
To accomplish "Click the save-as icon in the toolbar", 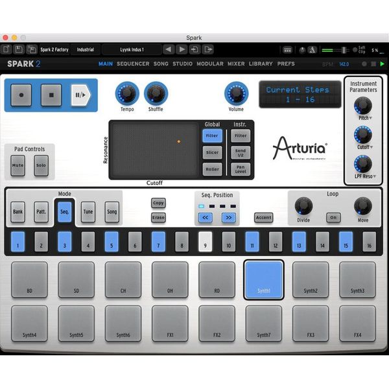I will click(x=32, y=49).
